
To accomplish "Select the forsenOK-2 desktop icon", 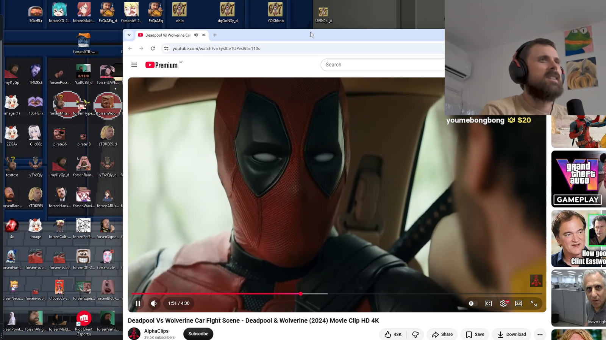I will pos(84,260).
